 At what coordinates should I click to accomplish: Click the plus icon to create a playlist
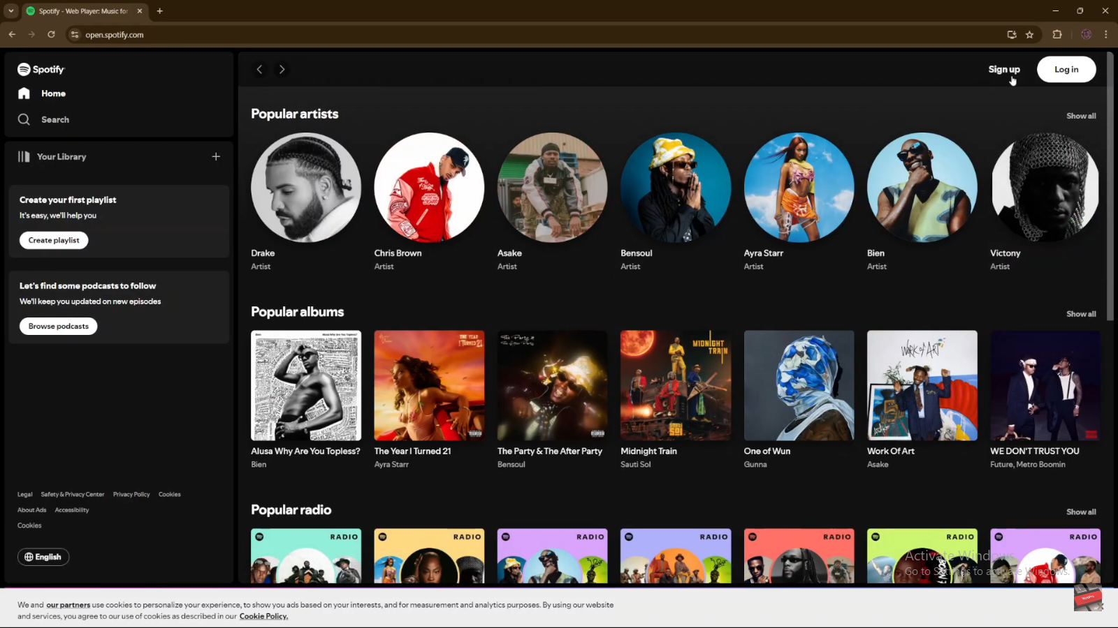[x=216, y=157]
